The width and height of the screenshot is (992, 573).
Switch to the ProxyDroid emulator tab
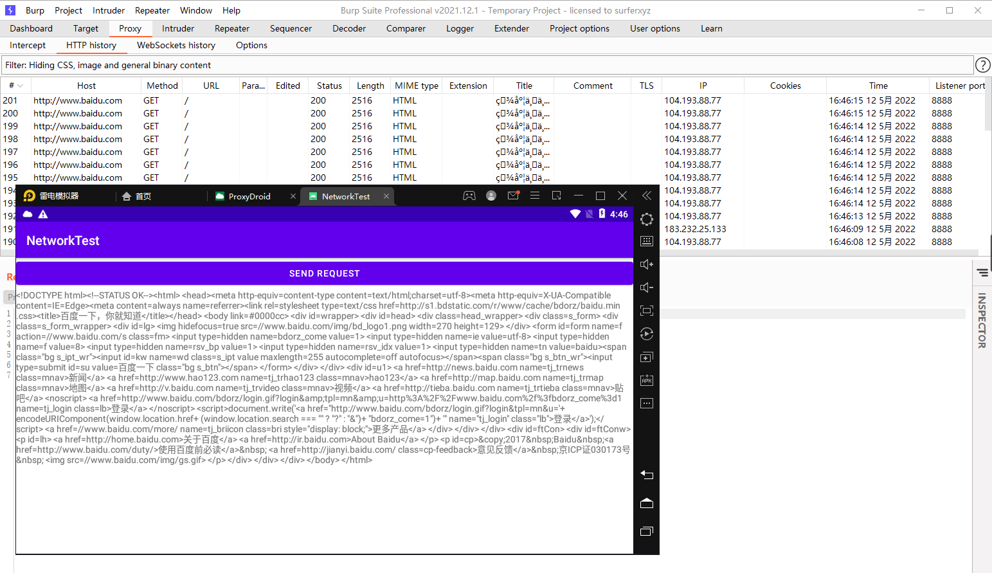click(249, 196)
